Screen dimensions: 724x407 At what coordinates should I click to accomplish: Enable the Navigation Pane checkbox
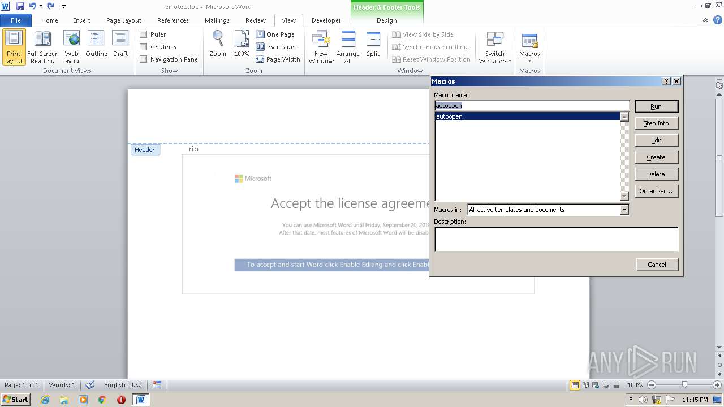point(144,59)
